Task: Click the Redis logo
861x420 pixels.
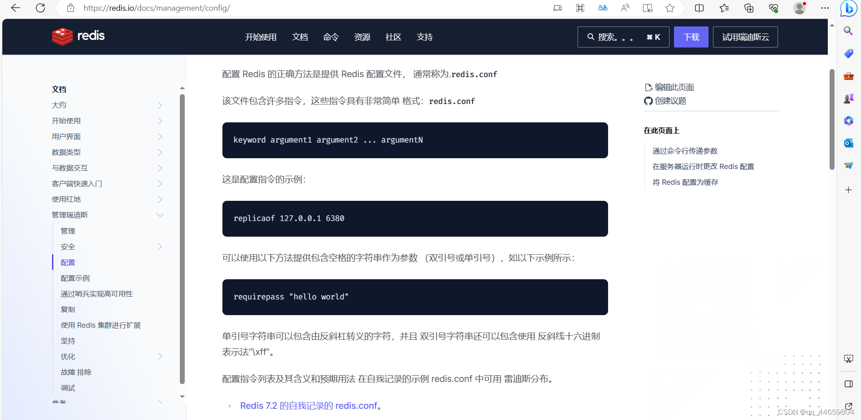Action: pos(78,36)
